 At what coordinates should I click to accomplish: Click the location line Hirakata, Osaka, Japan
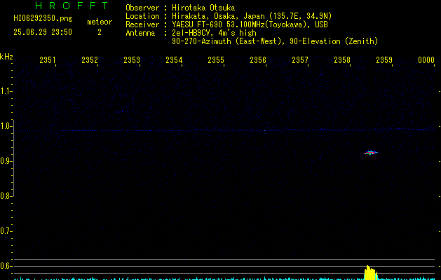pos(252,16)
